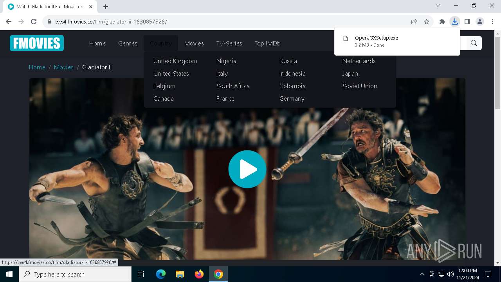This screenshot has width=501, height=282.
Task: Click the taskbar search box
Action: click(75, 274)
